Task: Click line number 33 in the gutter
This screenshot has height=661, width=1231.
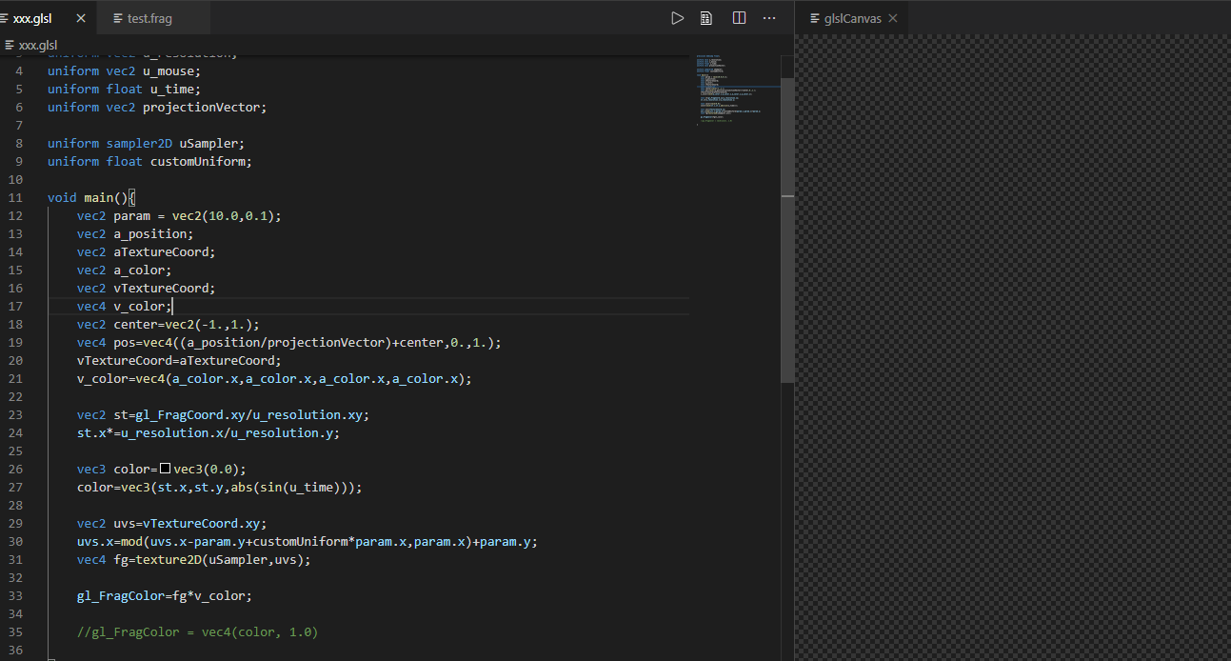Action: click(x=15, y=596)
